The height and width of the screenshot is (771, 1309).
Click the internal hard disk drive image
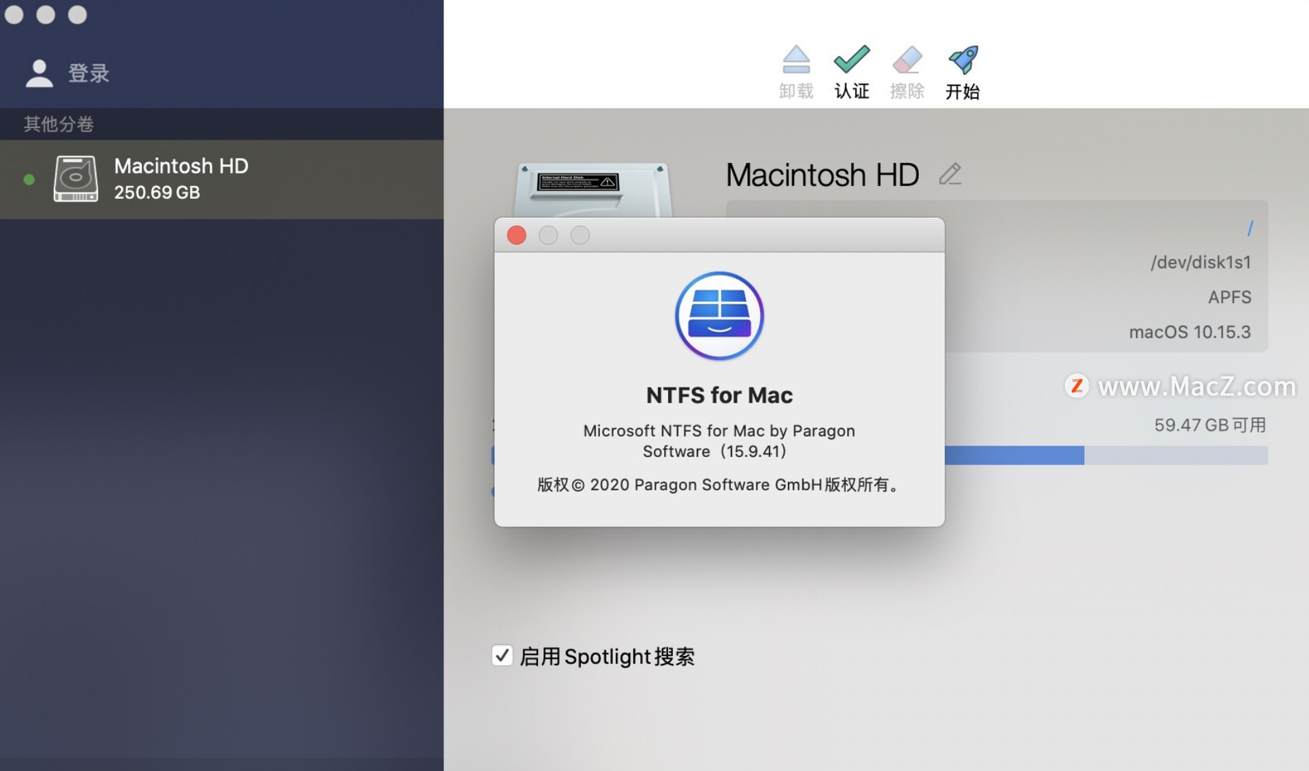tap(592, 190)
